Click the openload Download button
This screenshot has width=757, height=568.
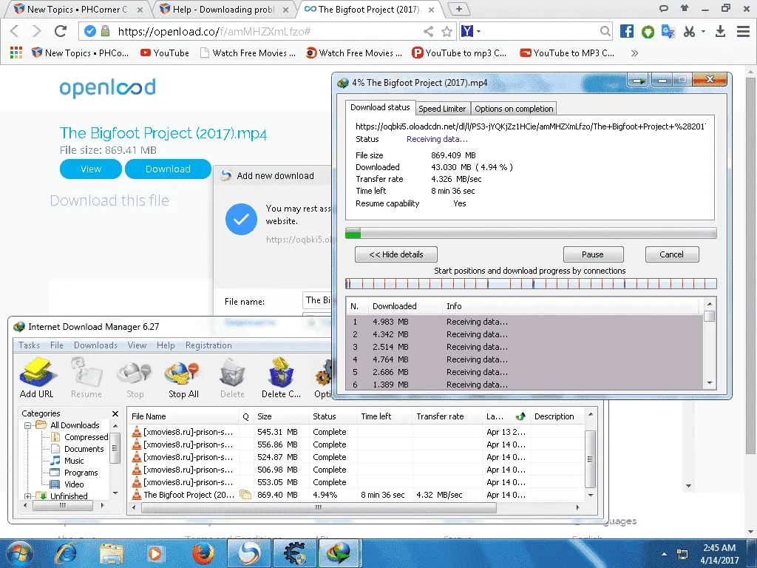tap(168, 169)
